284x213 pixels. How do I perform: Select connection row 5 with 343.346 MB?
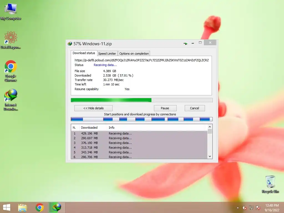tap(139, 152)
